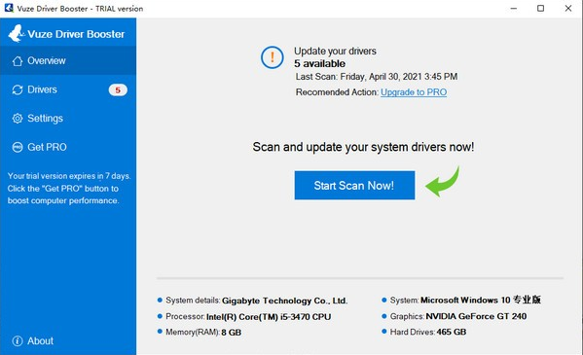Click the Memory(RAM) '8 GB' value
The width and height of the screenshot is (583, 355).
pyautogui.click(x=232, y=333)
